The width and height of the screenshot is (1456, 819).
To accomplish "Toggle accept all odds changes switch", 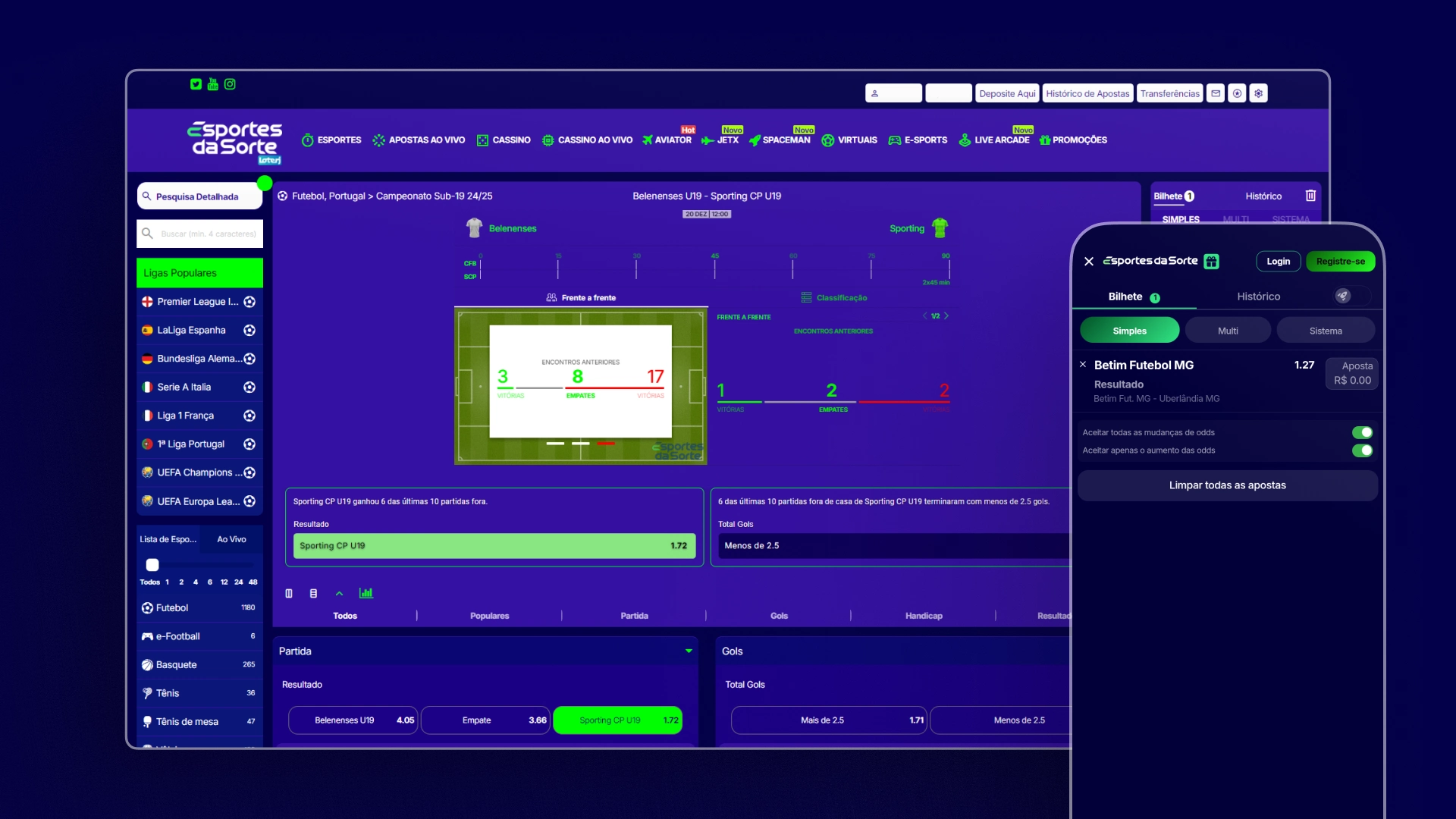I will 1362,432.
